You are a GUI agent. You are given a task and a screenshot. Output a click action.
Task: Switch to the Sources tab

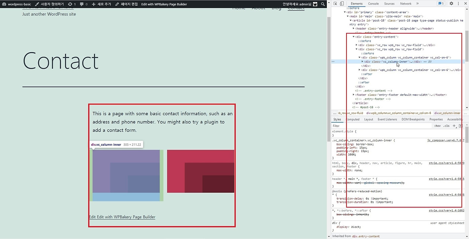point(389,4)
